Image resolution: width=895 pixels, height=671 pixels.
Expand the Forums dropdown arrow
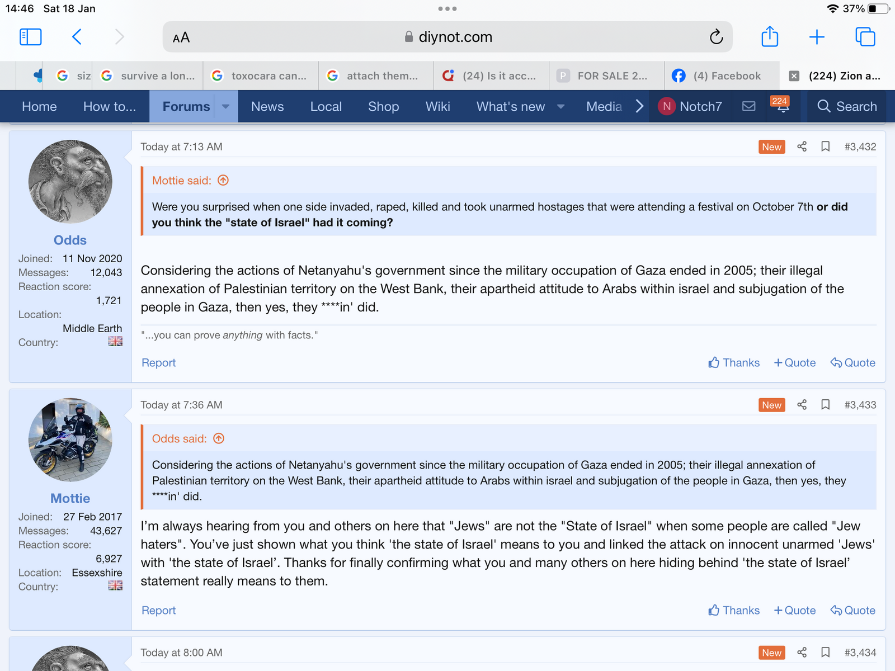coord(226,106)
